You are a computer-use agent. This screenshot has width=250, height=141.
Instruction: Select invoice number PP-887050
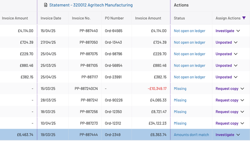coord(89,42)
